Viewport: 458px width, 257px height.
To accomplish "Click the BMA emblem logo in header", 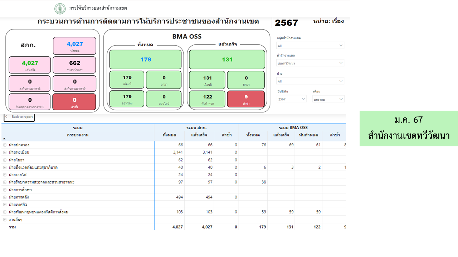I will tap(60, 9).
